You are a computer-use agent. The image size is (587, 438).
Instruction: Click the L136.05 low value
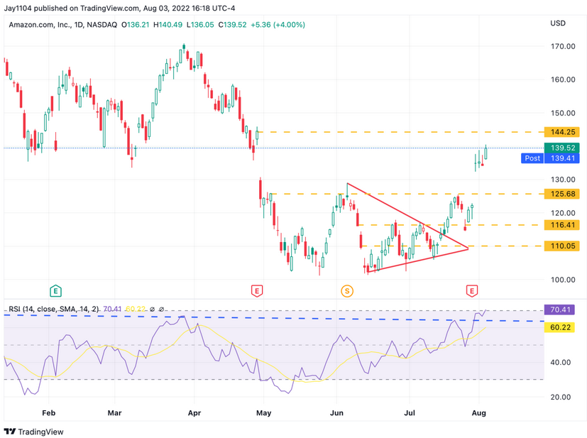[x=200, y=25]
